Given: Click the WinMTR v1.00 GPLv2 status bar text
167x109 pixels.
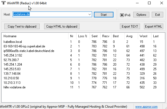Looking at the screenshot, I should click(x=63, y=107).
